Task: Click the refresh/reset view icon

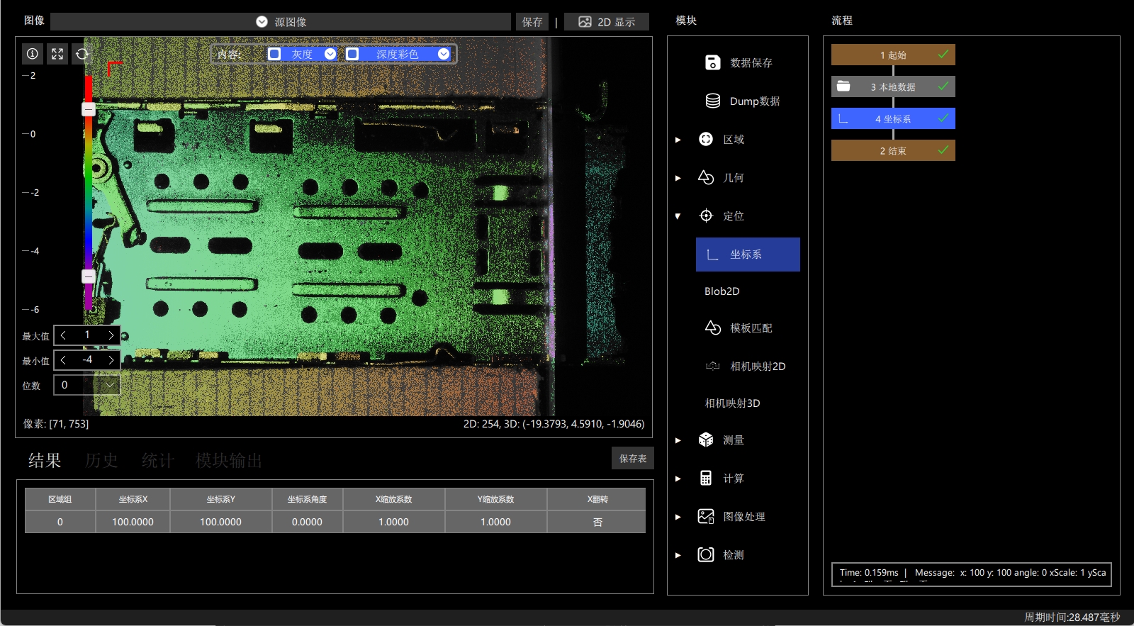Action: (x=82, y=54)
